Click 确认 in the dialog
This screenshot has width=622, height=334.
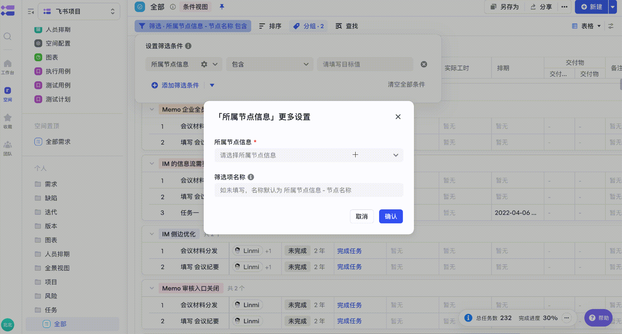(391, 216)
